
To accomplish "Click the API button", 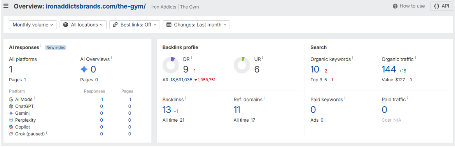I will pyautogui.click(x=441, y=6).
